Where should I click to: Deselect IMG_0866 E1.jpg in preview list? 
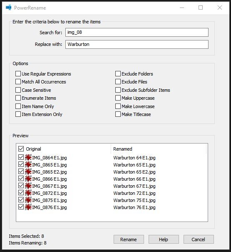click(21, 179)
